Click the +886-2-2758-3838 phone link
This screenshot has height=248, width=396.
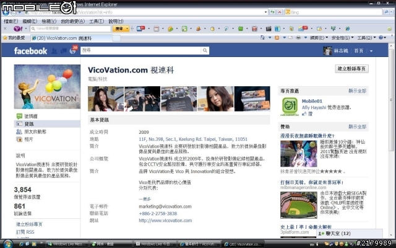(158, 213)
